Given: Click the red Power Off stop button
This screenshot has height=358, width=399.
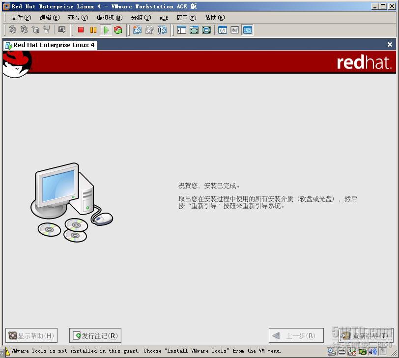Looking at the screenshot, I should (x=81, y=30).
